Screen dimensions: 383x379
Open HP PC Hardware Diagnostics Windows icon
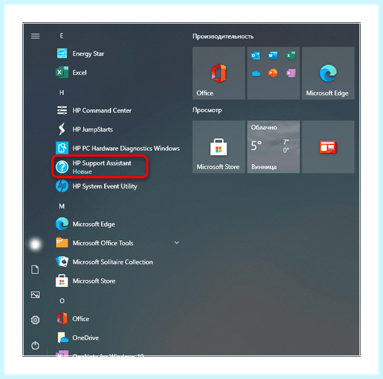click(62, 148)
